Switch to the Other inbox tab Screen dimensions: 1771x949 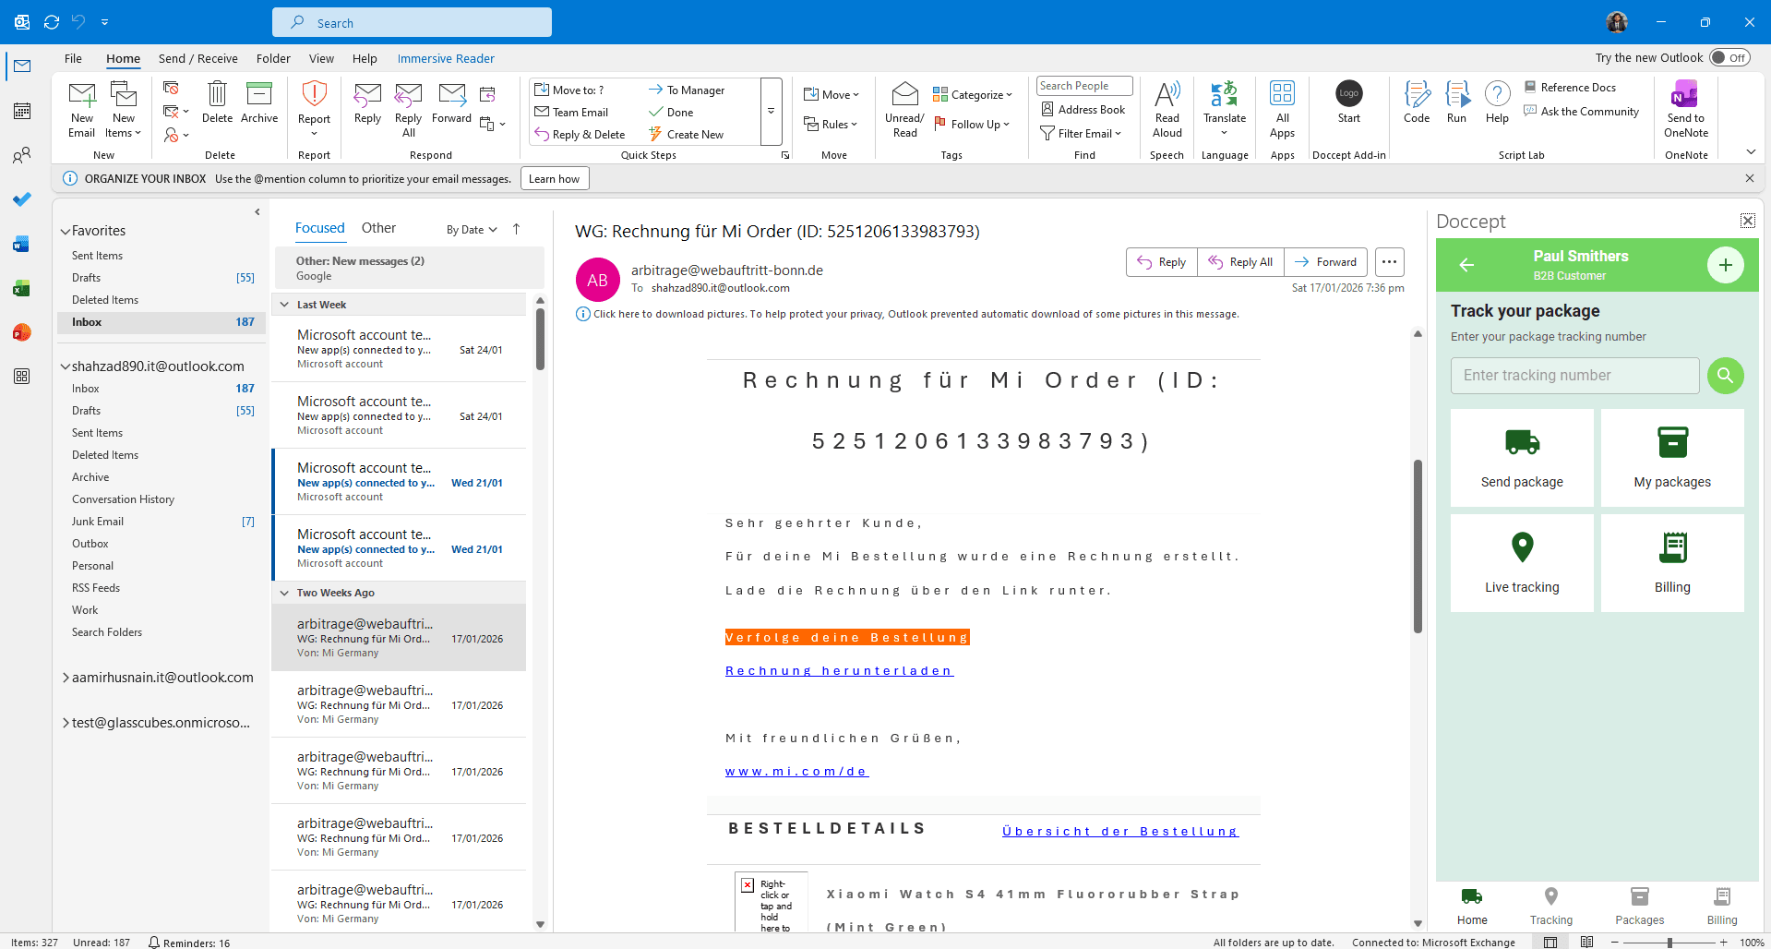pyautogui.click(x=378, y=228)
